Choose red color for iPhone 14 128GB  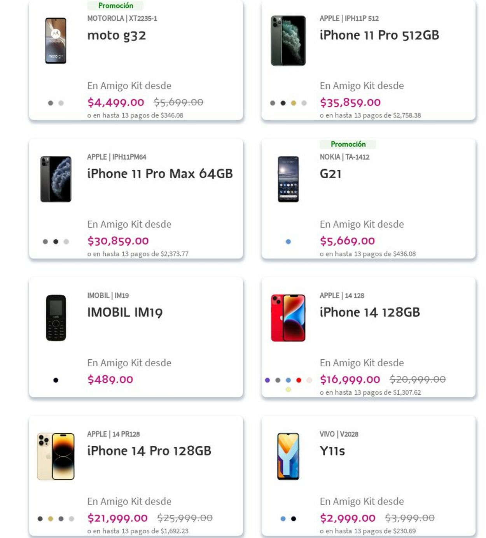pos(299,380)
